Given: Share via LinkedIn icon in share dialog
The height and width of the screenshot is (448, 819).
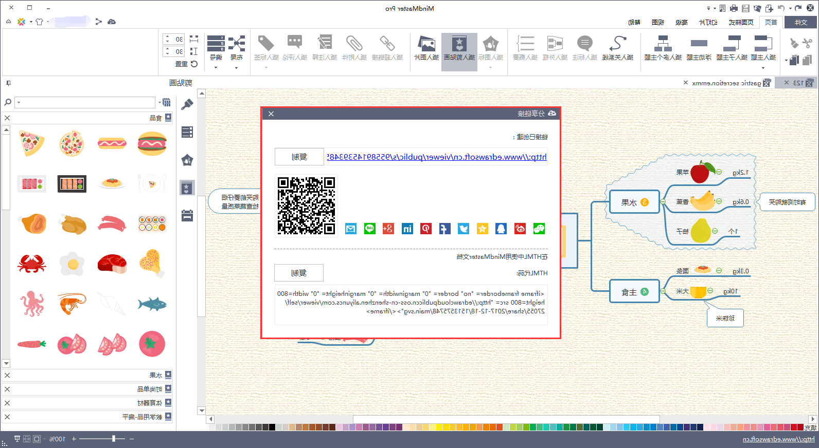Looking at the screenshot, I should click(407, 229).
